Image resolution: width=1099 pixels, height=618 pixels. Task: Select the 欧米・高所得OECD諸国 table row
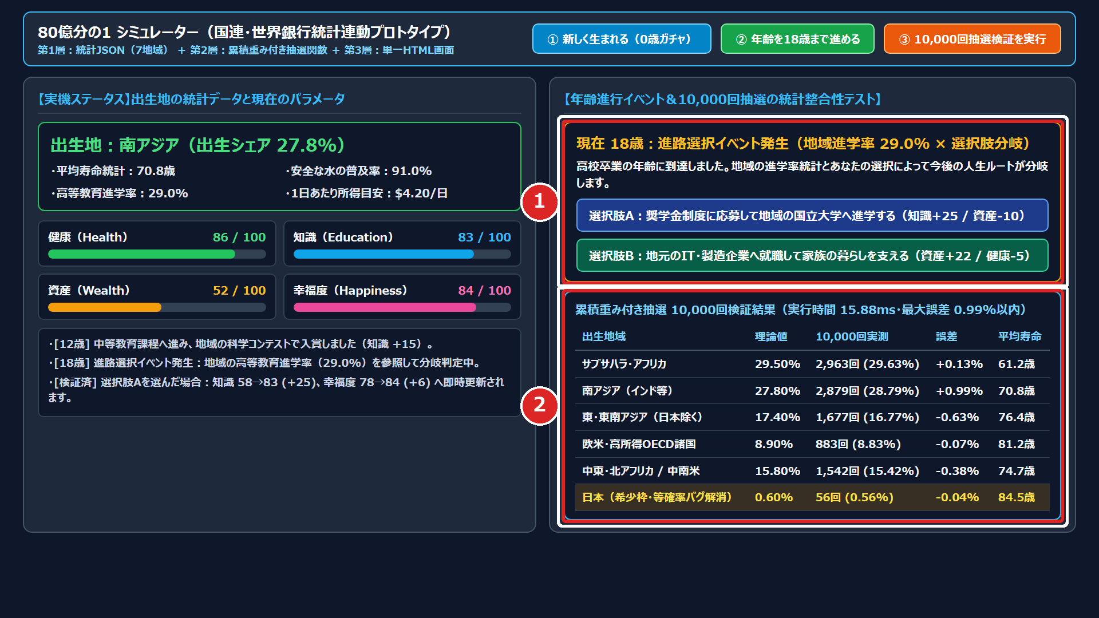click(x=812, y=444)
